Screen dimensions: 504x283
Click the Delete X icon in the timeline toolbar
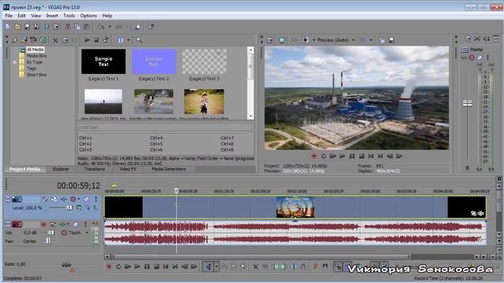coord(256,266)
